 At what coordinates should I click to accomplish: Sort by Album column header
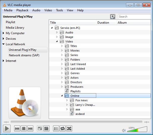click(134, 23)
